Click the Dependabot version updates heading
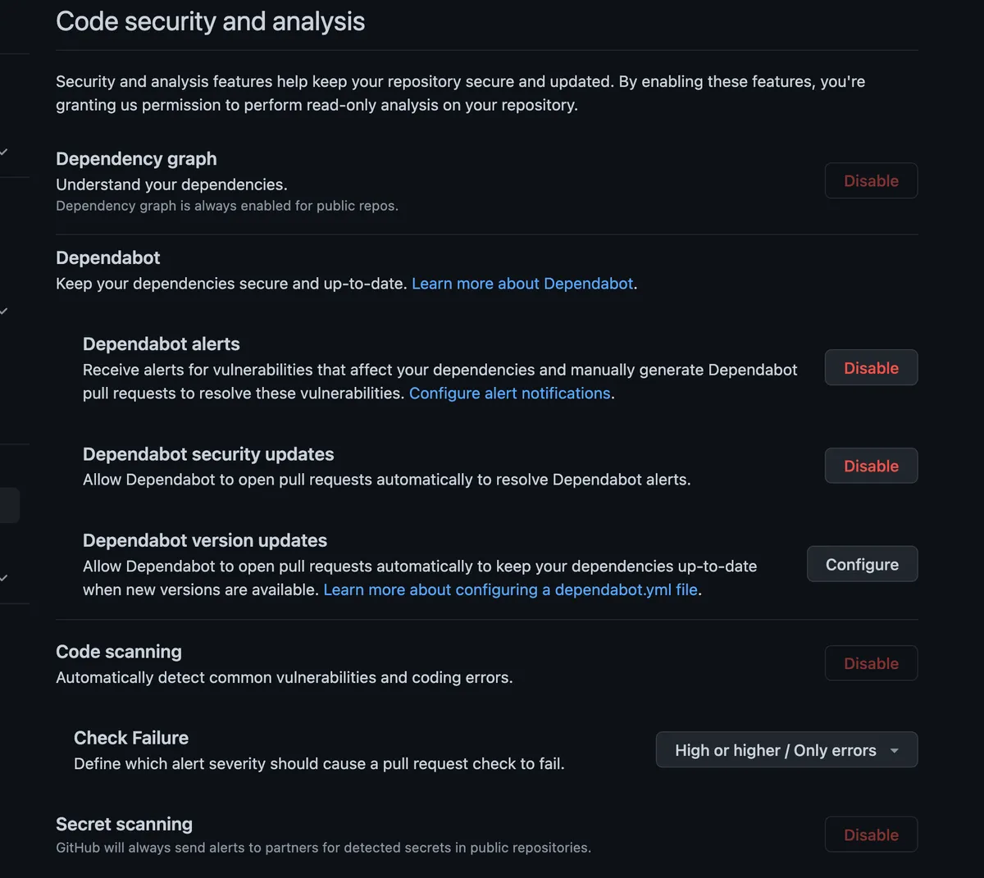 pyautogui.click(x=204, y=540)
